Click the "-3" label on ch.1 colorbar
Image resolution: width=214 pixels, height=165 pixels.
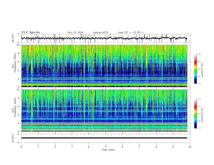[199, 54]
